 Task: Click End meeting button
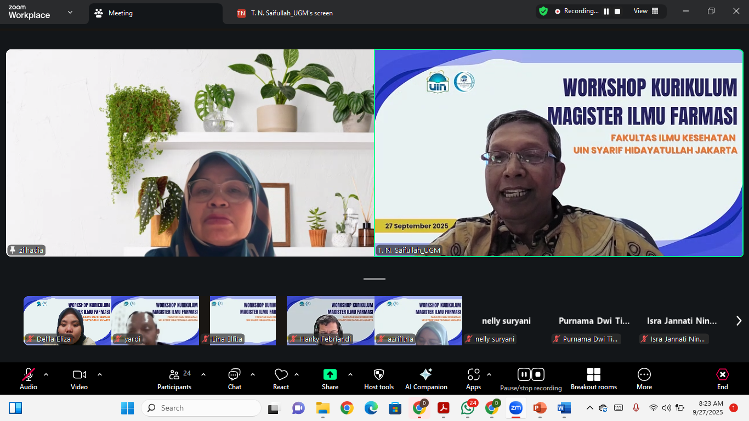(x=722, y=378)
